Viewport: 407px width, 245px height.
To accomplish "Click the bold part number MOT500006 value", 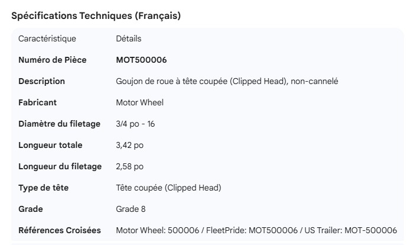I will (142, 60).
